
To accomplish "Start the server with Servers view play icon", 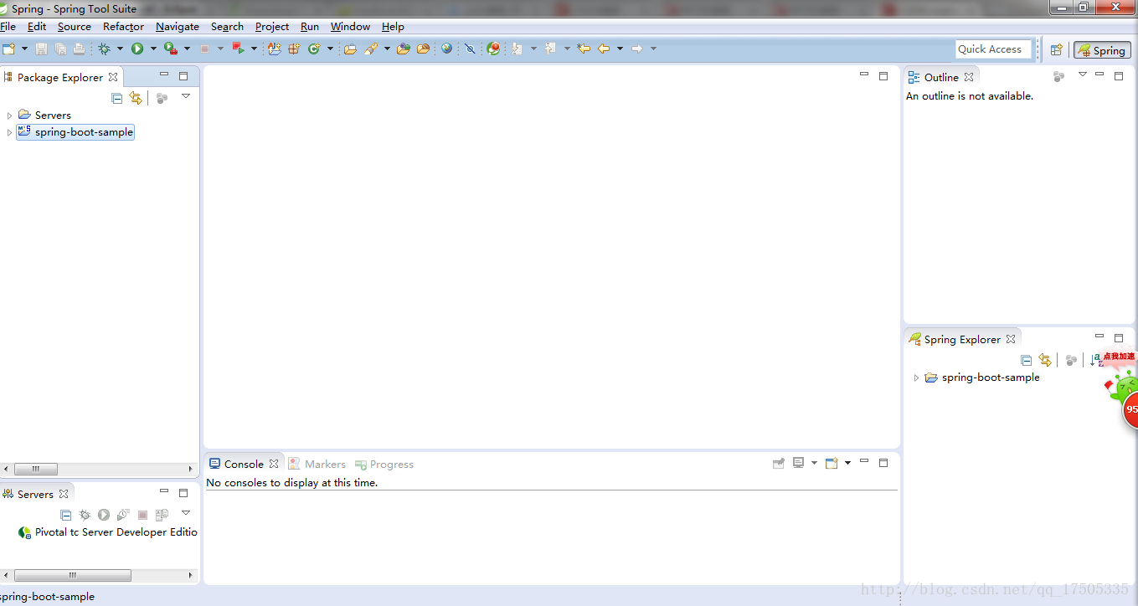I will [104, 515].
